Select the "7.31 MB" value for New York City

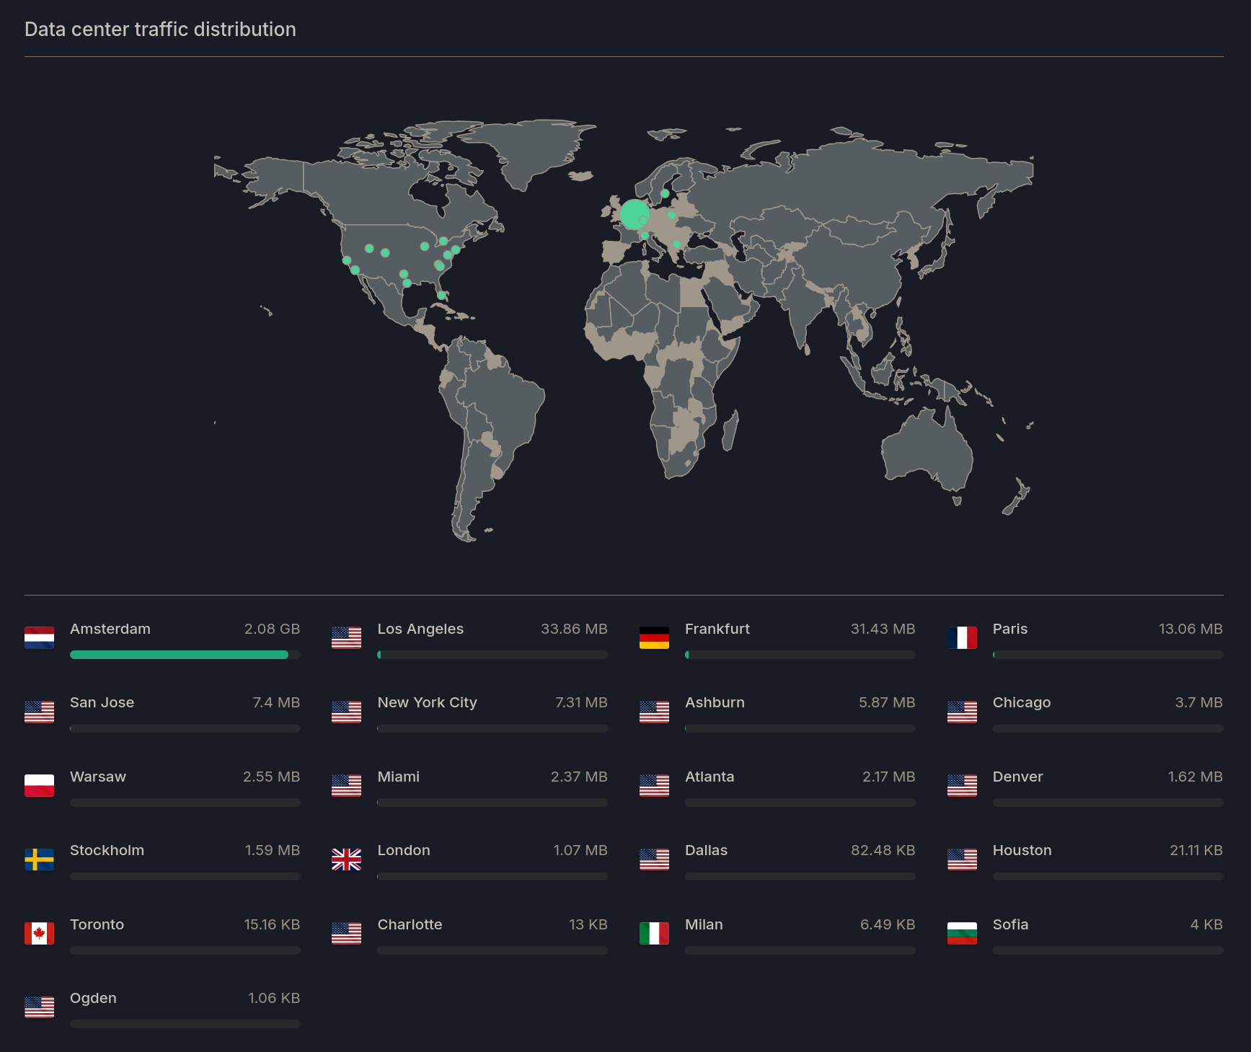[581, 702]
